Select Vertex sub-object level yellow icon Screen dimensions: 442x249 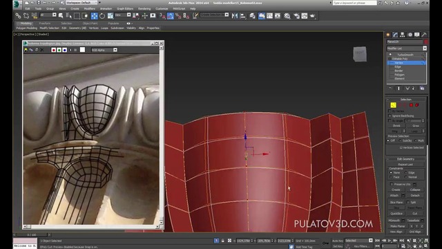393,105
